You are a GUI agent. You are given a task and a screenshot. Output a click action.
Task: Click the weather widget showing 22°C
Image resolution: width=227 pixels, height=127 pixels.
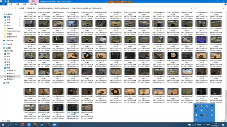[x=194, y=125]
